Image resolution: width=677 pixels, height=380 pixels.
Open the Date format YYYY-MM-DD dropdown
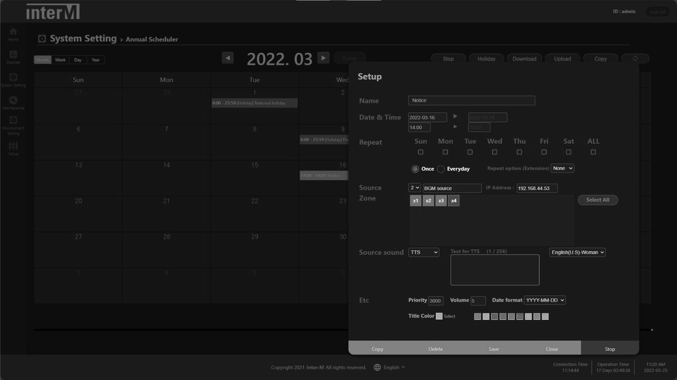coord(544,300)
